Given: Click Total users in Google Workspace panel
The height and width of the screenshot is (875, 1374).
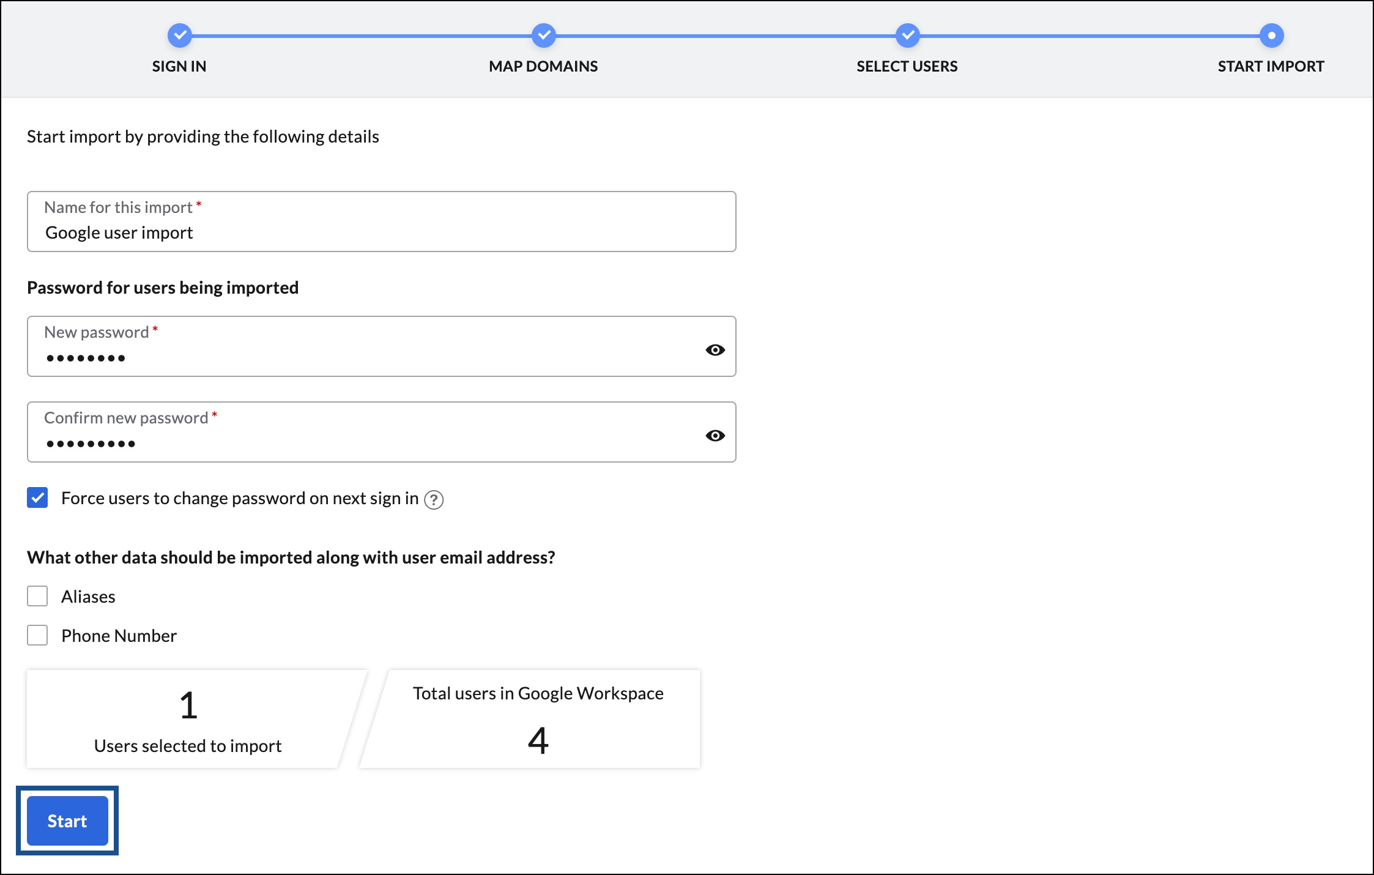Looking at the screenshot, I should (538, 716).
